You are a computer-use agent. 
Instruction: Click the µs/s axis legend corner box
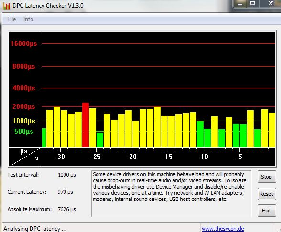[25, 157]
